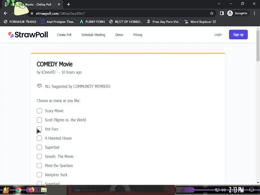The height and width of the screenshot is (195, 260).
Task: Click the StrawPoll logo
Action: (x=28, y=35)
